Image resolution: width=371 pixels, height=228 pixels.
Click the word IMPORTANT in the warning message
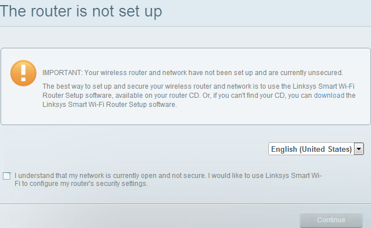[x=62, y=73]
